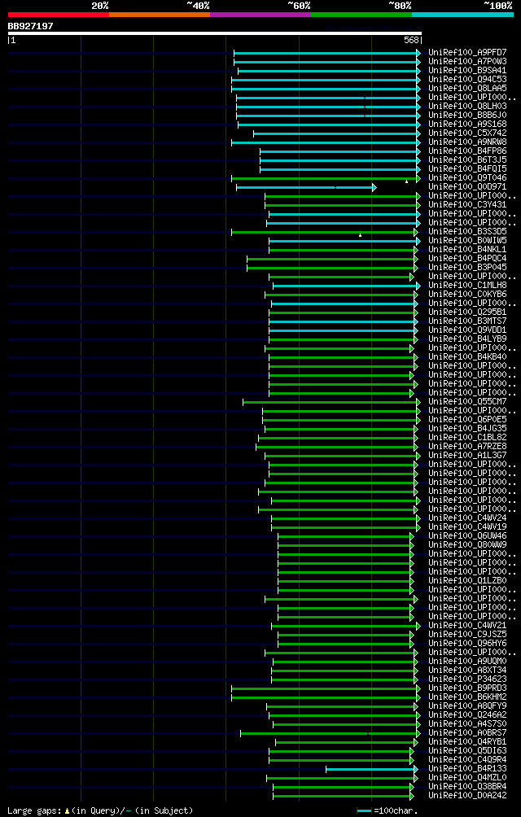Screen dimensions: 521x817
Task: Open hit UniRef100_A7P0W3
Action: tap(467, 62)
